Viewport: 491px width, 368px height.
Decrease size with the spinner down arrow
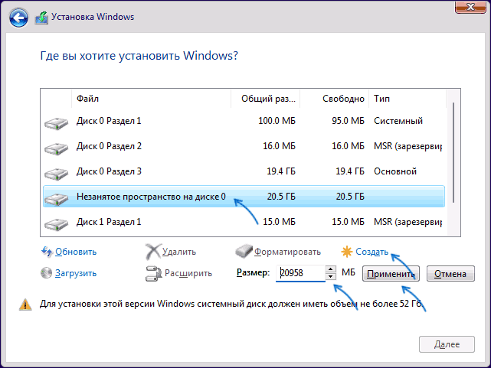coord(331,276)
